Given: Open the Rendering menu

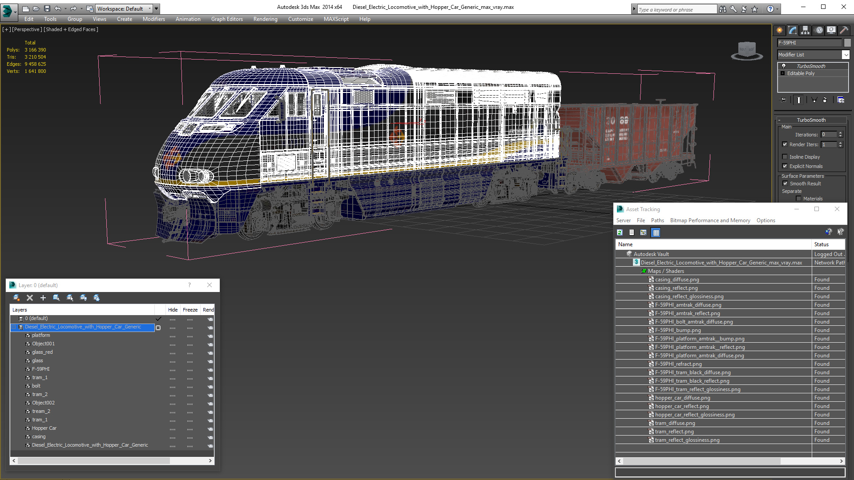Looking at the screenshot, I should 265,19.
